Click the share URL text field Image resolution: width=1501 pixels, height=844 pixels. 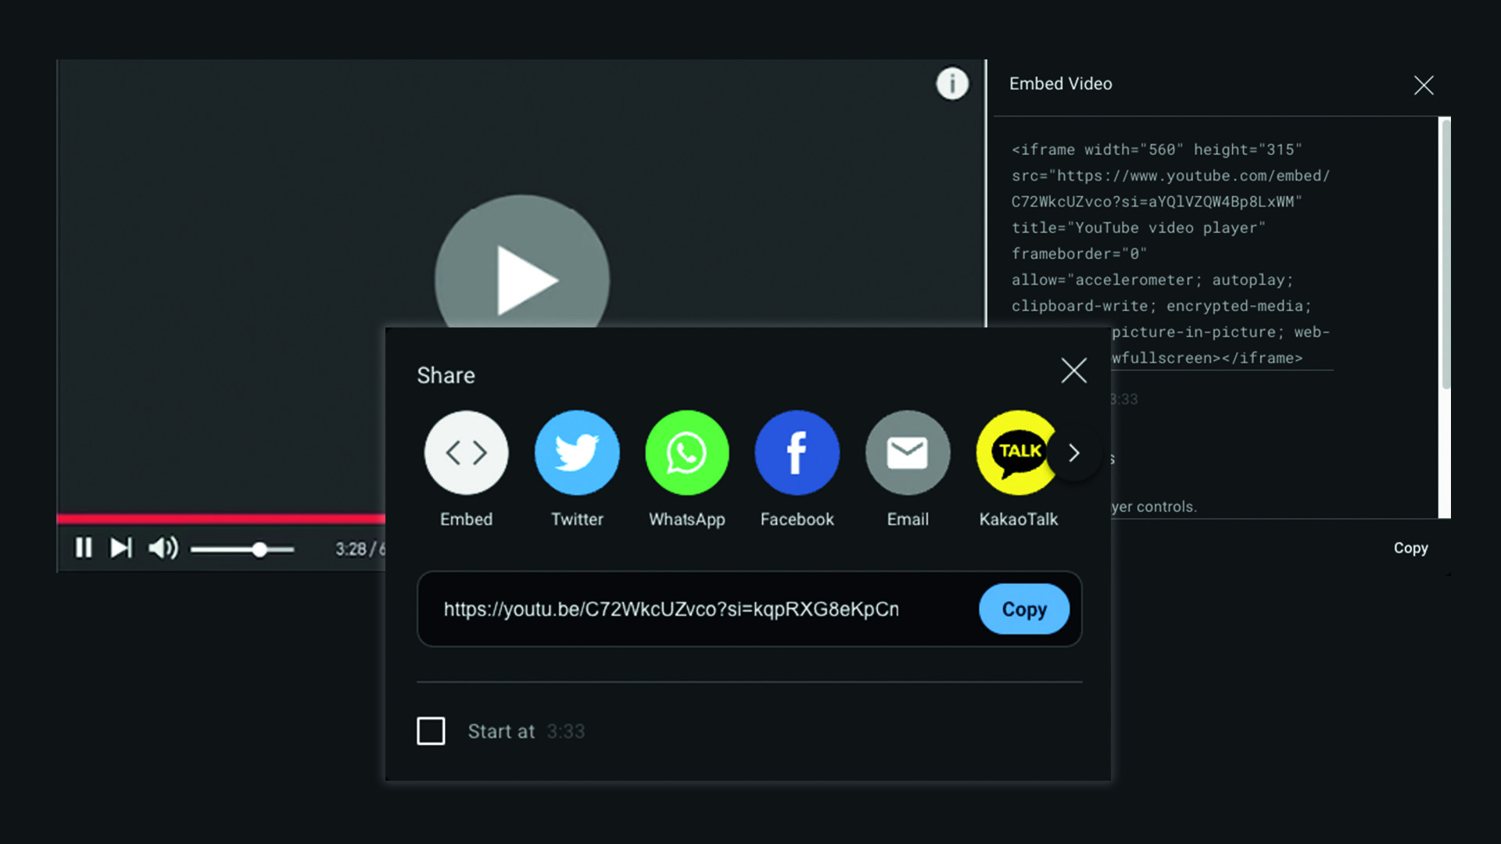pyautogui.click(x=671, y=609)
